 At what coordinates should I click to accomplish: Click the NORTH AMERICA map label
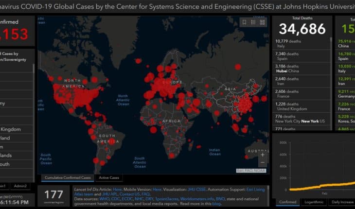coord(73,84)
